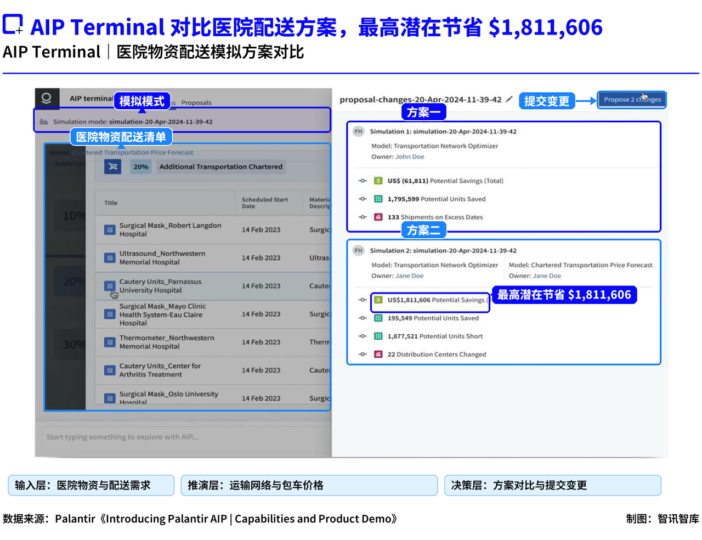
Task: Click 'Model: Transportation Network Optimizer' in Simulation 1
Action: click(x=435, y=146)
